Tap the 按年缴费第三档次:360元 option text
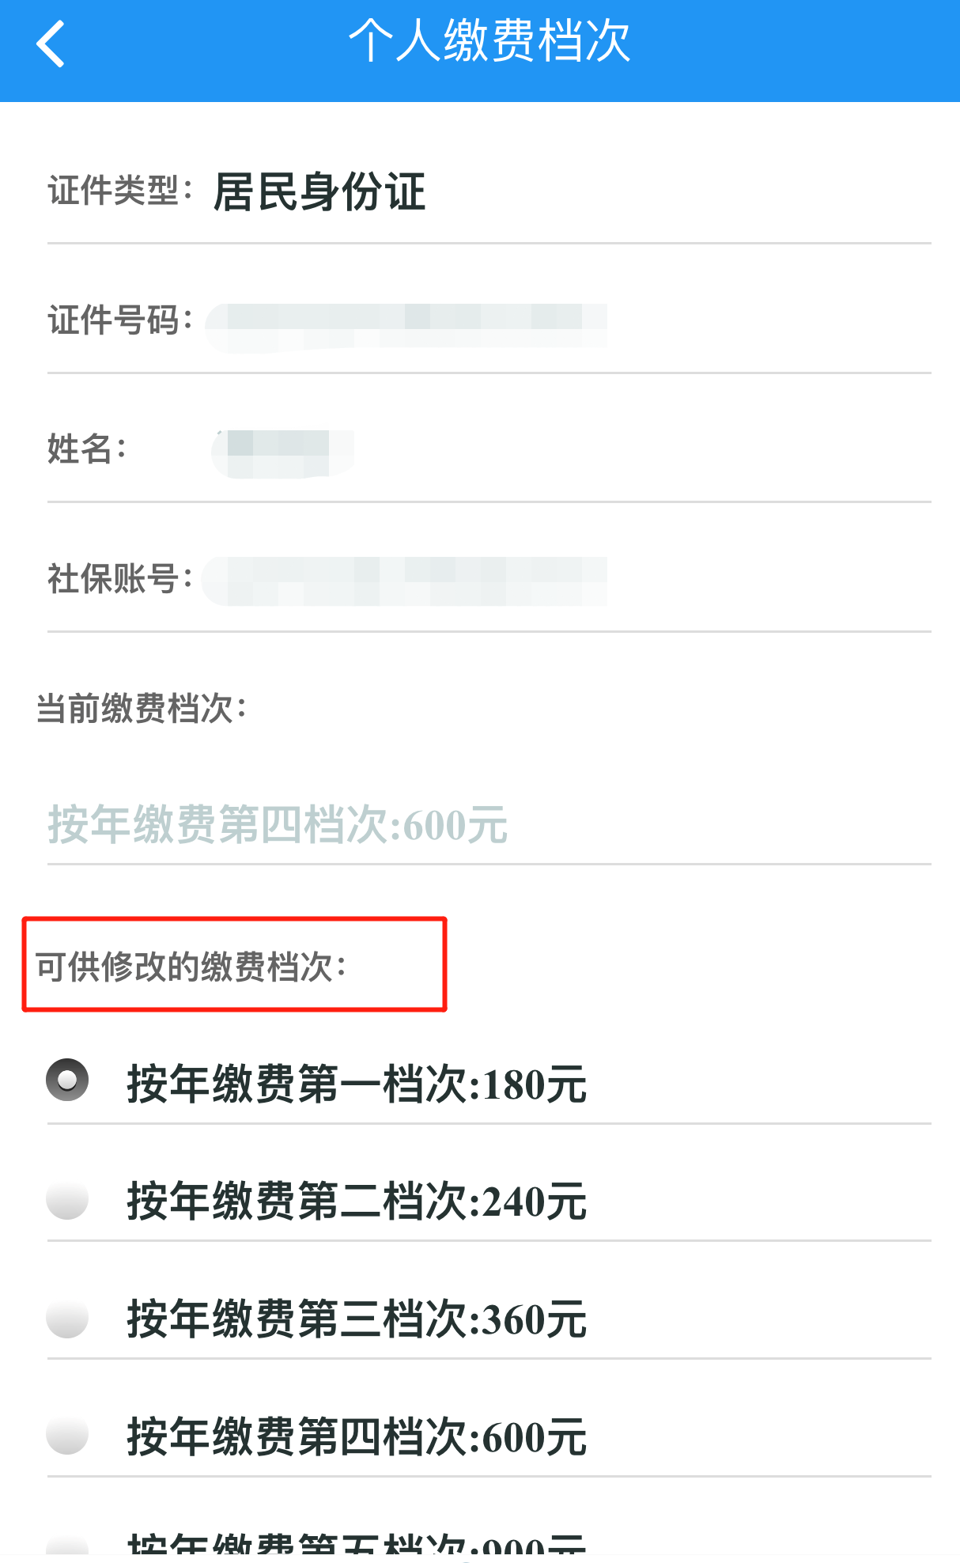This screenshot has height=1563, width=960. (357, 1319)
